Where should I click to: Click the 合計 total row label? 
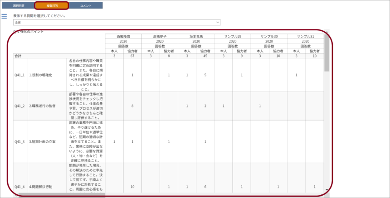click(19, 56)
